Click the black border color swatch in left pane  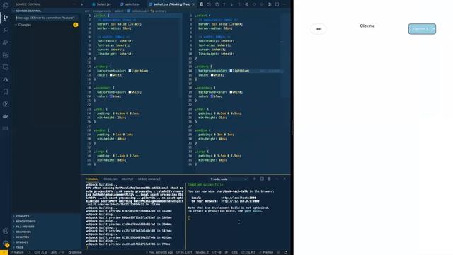130,24
